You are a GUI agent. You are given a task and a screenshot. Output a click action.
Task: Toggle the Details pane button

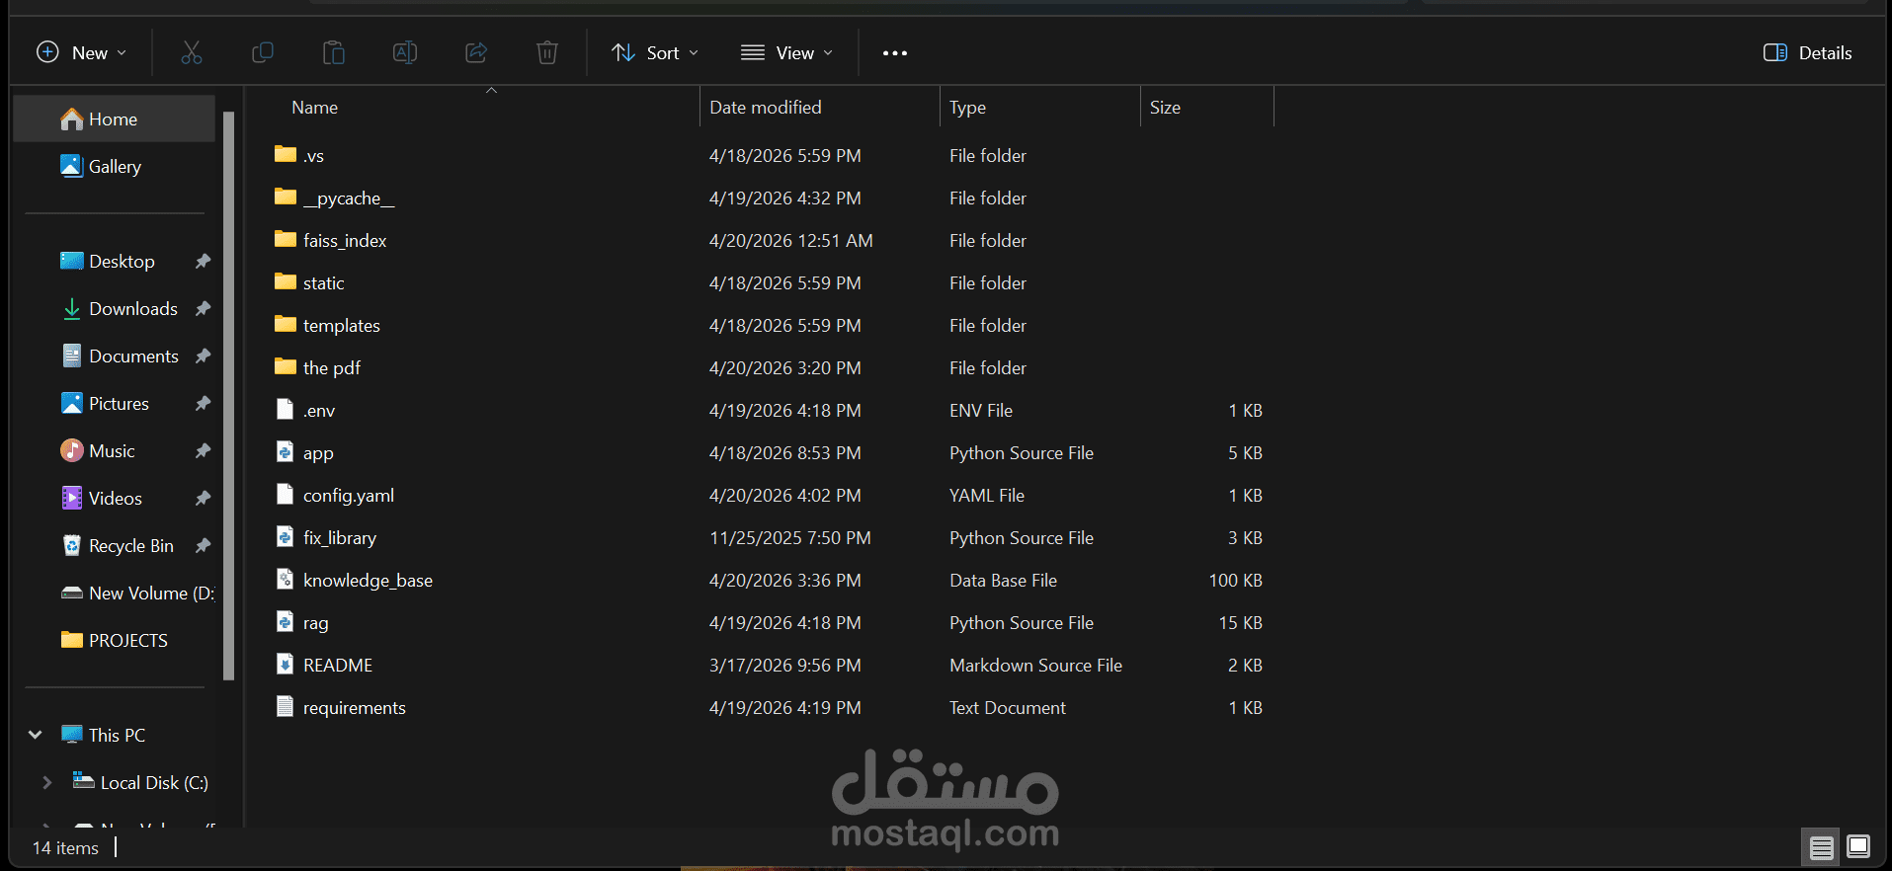coord(1808,53)
